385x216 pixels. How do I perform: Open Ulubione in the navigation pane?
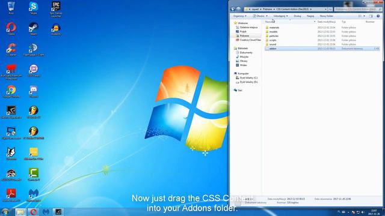point(243,23)
